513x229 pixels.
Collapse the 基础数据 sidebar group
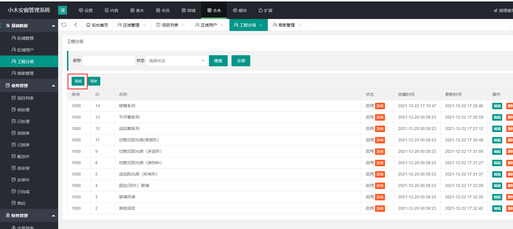[29, 26]
